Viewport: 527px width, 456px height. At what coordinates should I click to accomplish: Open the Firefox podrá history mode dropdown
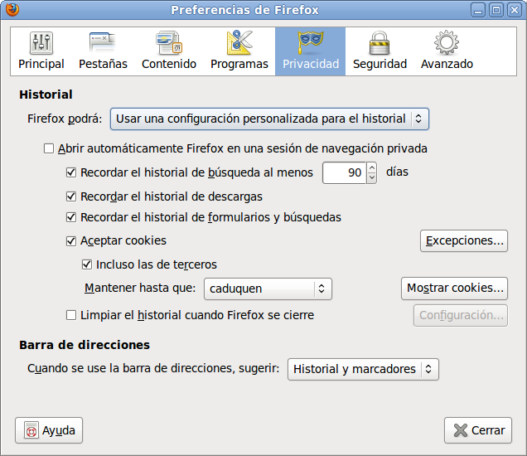[269, 119]
